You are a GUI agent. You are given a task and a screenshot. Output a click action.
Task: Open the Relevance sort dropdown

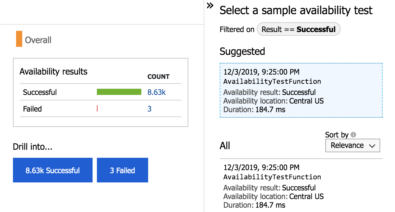[x=352, y=145]
